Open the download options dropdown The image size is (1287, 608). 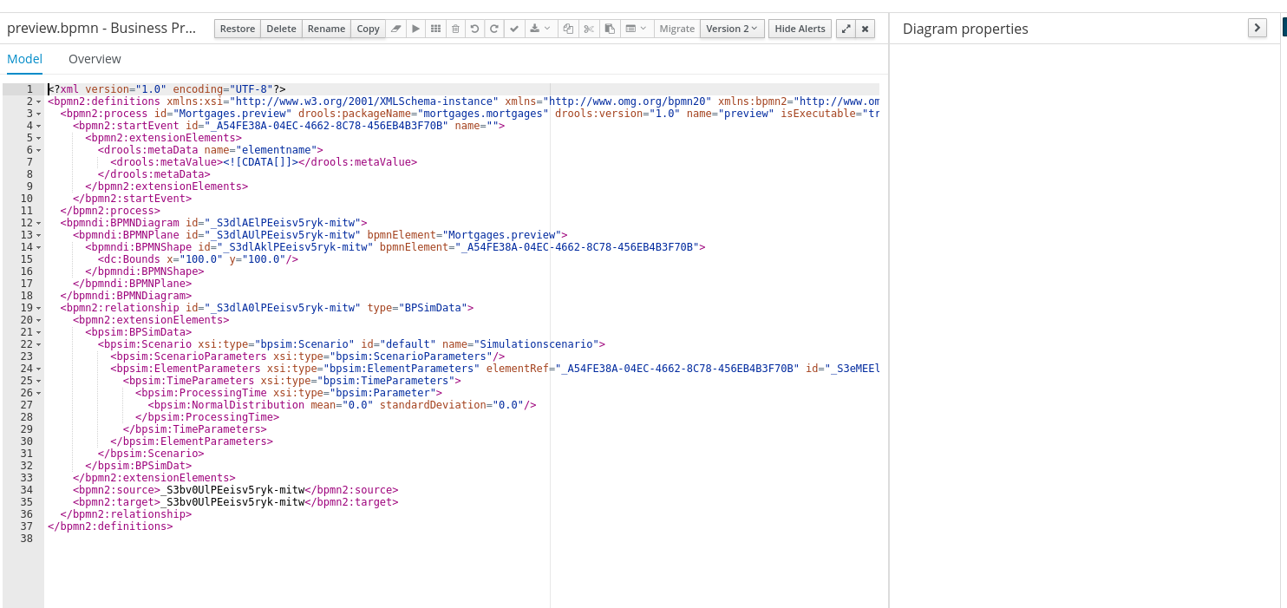[x=539, y=29]
